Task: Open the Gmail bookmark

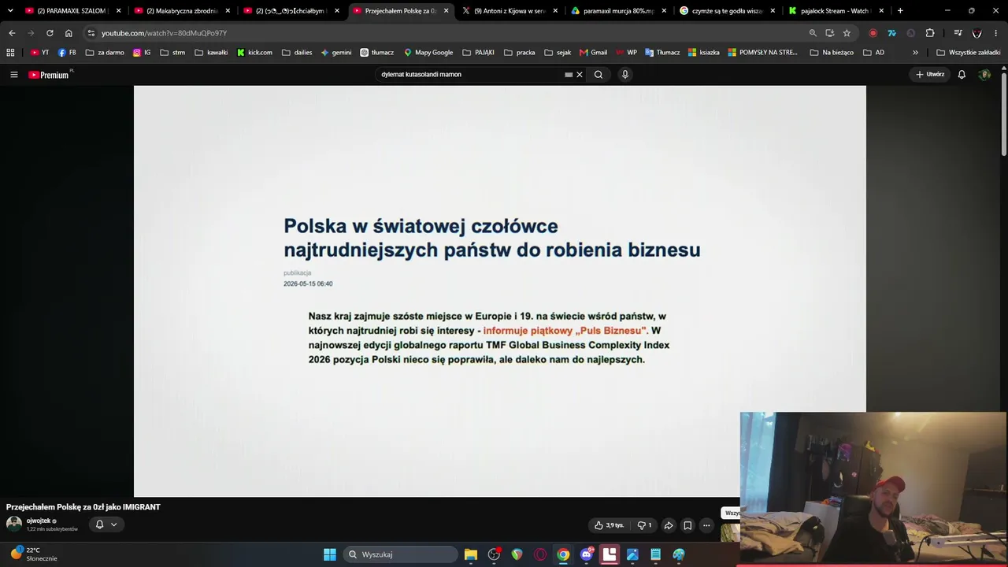Action: click(x=593, y=53)
